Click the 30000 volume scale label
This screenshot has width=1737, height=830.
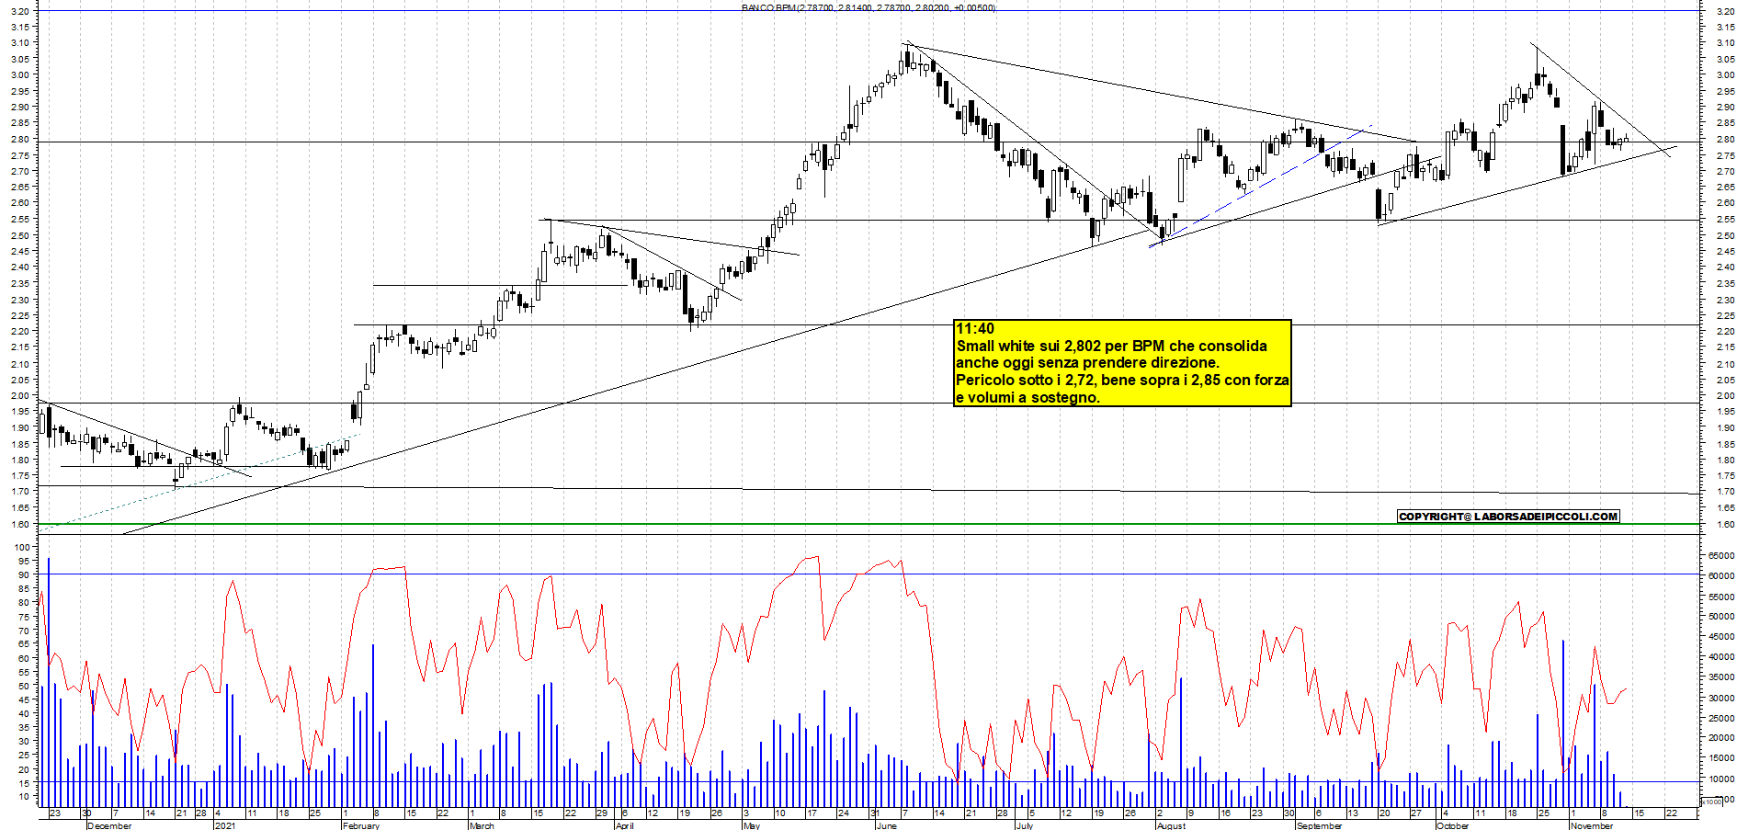pos(1720,698)
